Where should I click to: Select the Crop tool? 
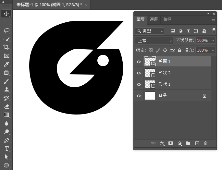pos(6,47)
